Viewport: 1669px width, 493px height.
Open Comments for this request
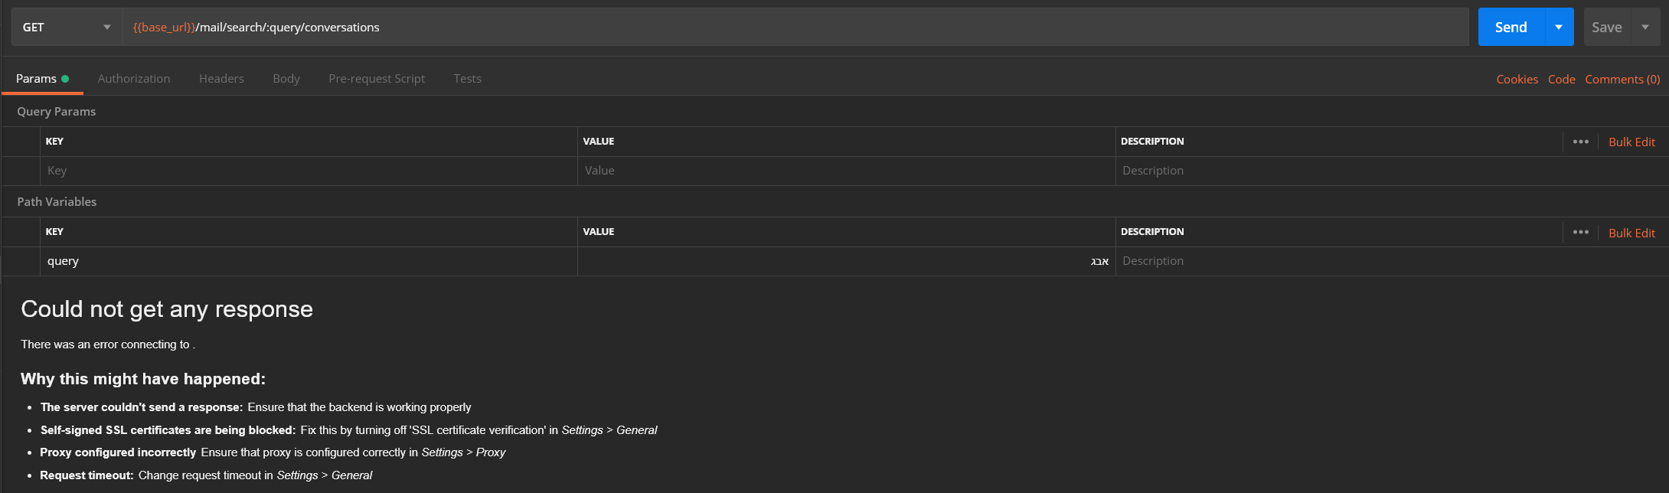tap(1622, 79)
